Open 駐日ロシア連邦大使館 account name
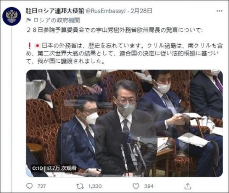 [55, 11]
